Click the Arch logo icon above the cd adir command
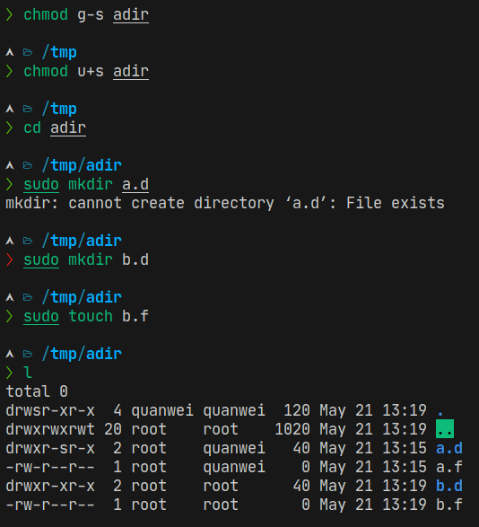Screen dimensions: 479x527 coord(10,109)
